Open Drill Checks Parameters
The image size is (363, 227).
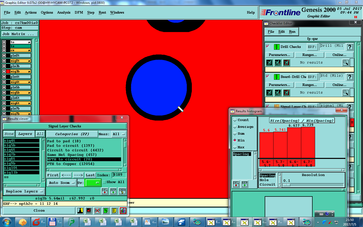point(280,55)
